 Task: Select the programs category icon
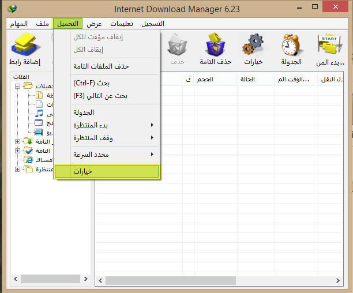39,123
